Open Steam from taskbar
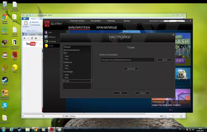 (x=20, y=130)
